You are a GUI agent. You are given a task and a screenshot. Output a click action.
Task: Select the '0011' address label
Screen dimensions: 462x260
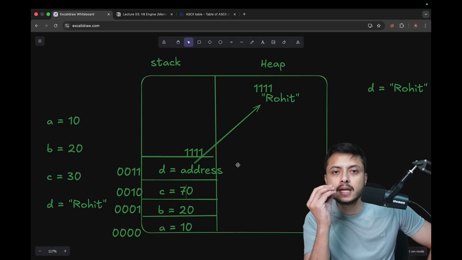(129, 172)
